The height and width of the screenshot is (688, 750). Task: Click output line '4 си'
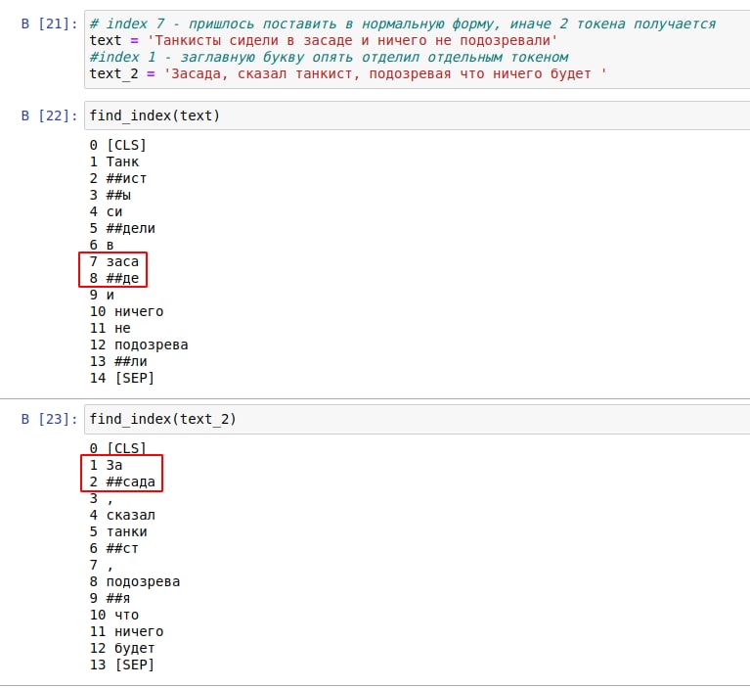coord(107,211)
